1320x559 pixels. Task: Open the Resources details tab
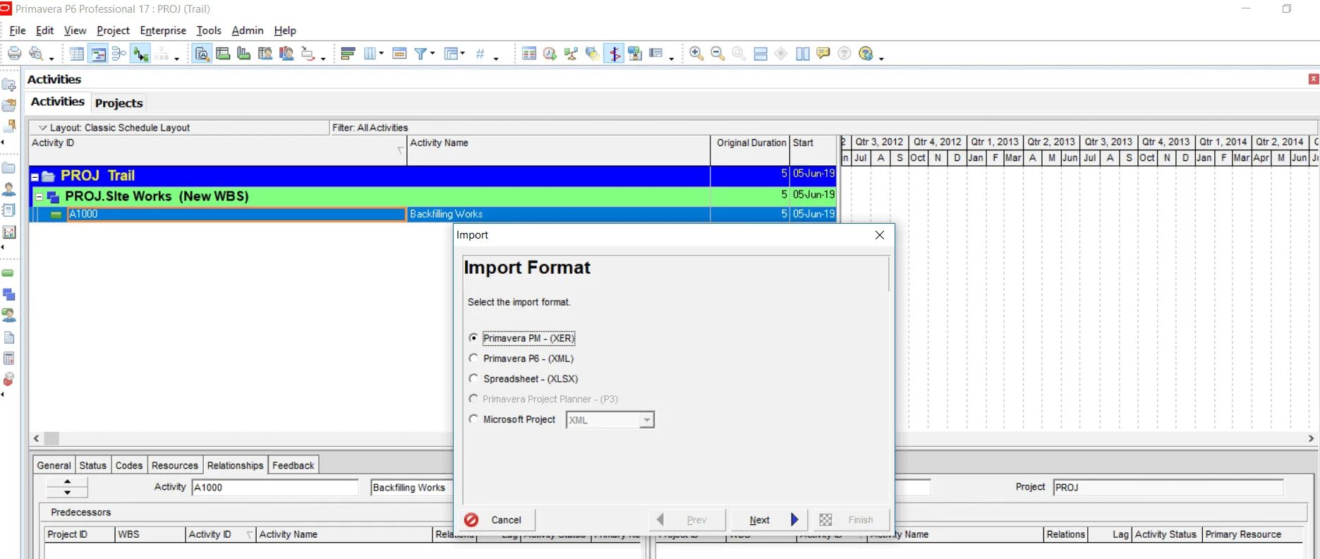[x=174, y=465]
